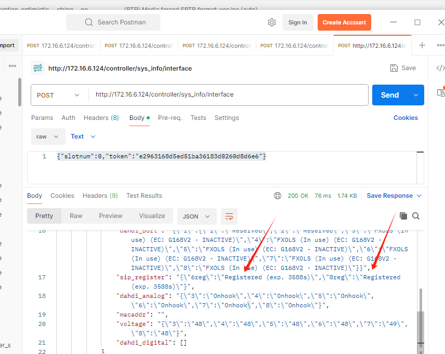445x354 pixels.
Task: Click the Sign In button
Action: point(297,22)
